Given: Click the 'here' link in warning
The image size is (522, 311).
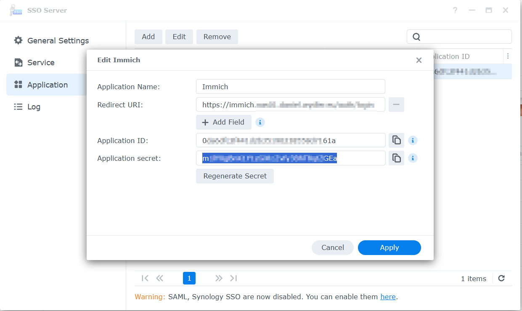Looking at the screenshot, I should (x=388, y=297).
